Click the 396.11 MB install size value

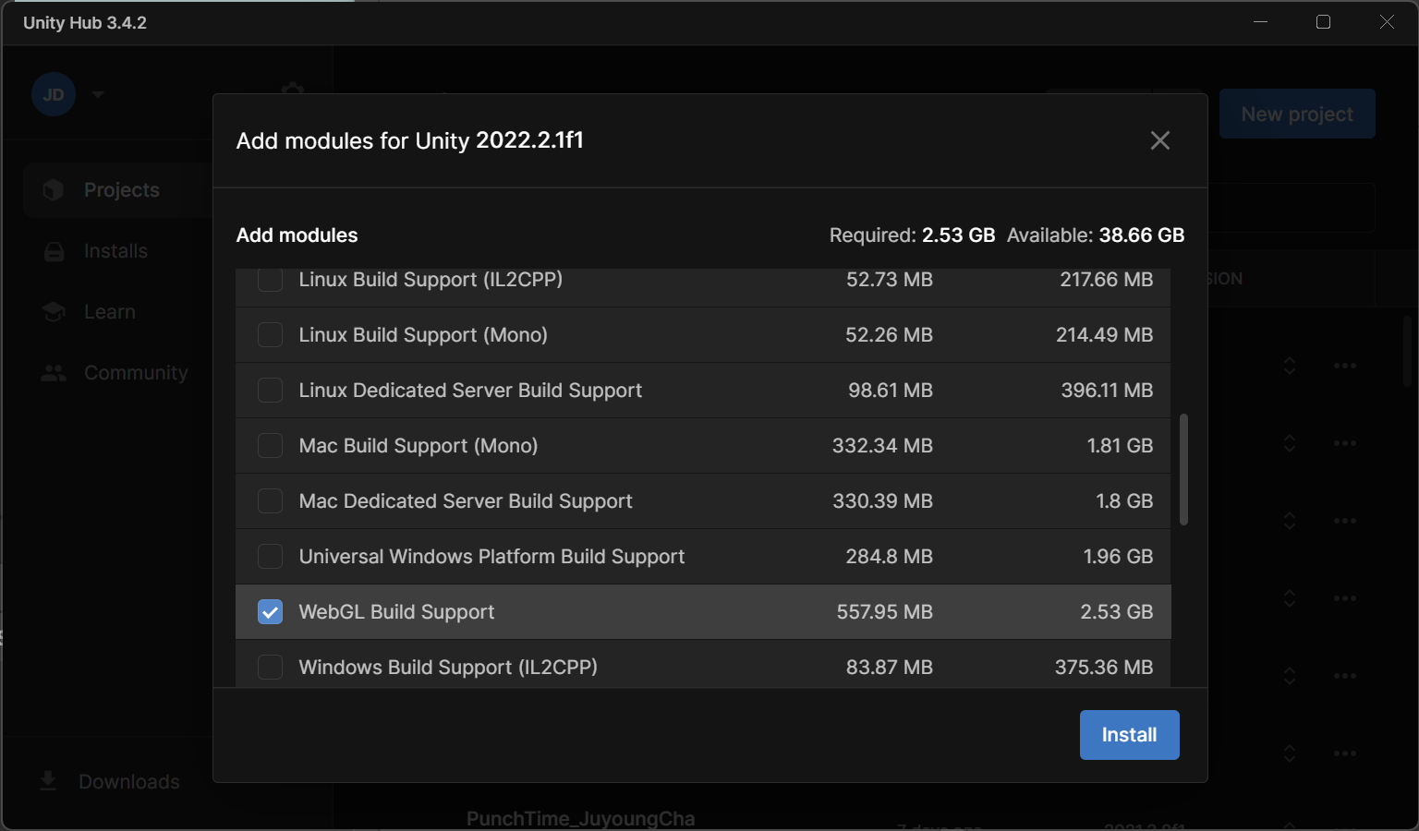pos(1107,391)
